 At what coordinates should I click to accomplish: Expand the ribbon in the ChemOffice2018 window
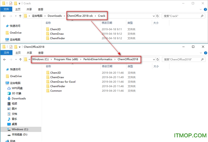[200, 53]
